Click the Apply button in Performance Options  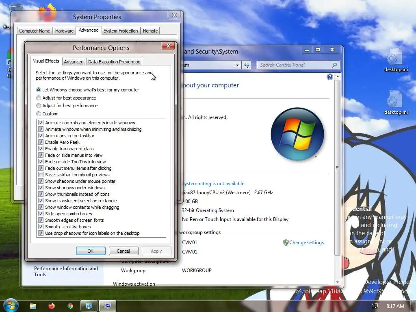(x=156, y=251)
